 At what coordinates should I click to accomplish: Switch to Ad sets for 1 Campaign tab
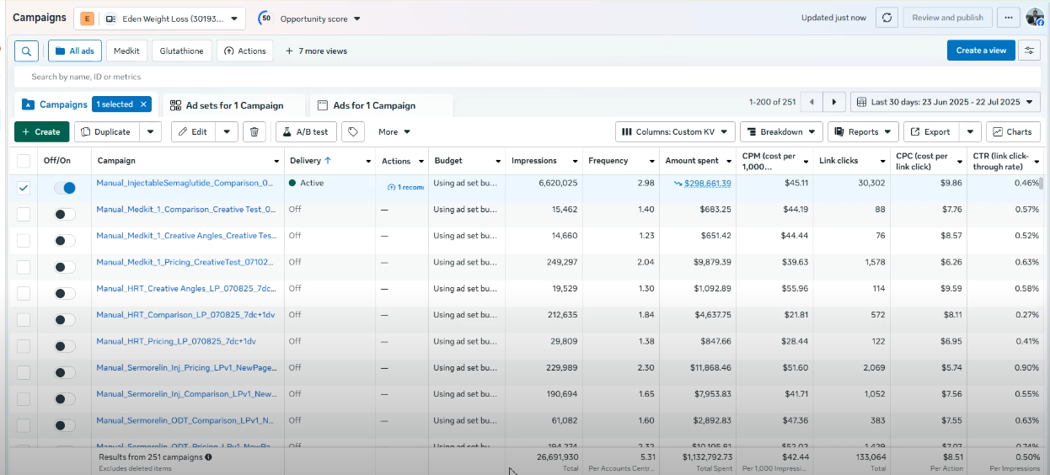233,105
